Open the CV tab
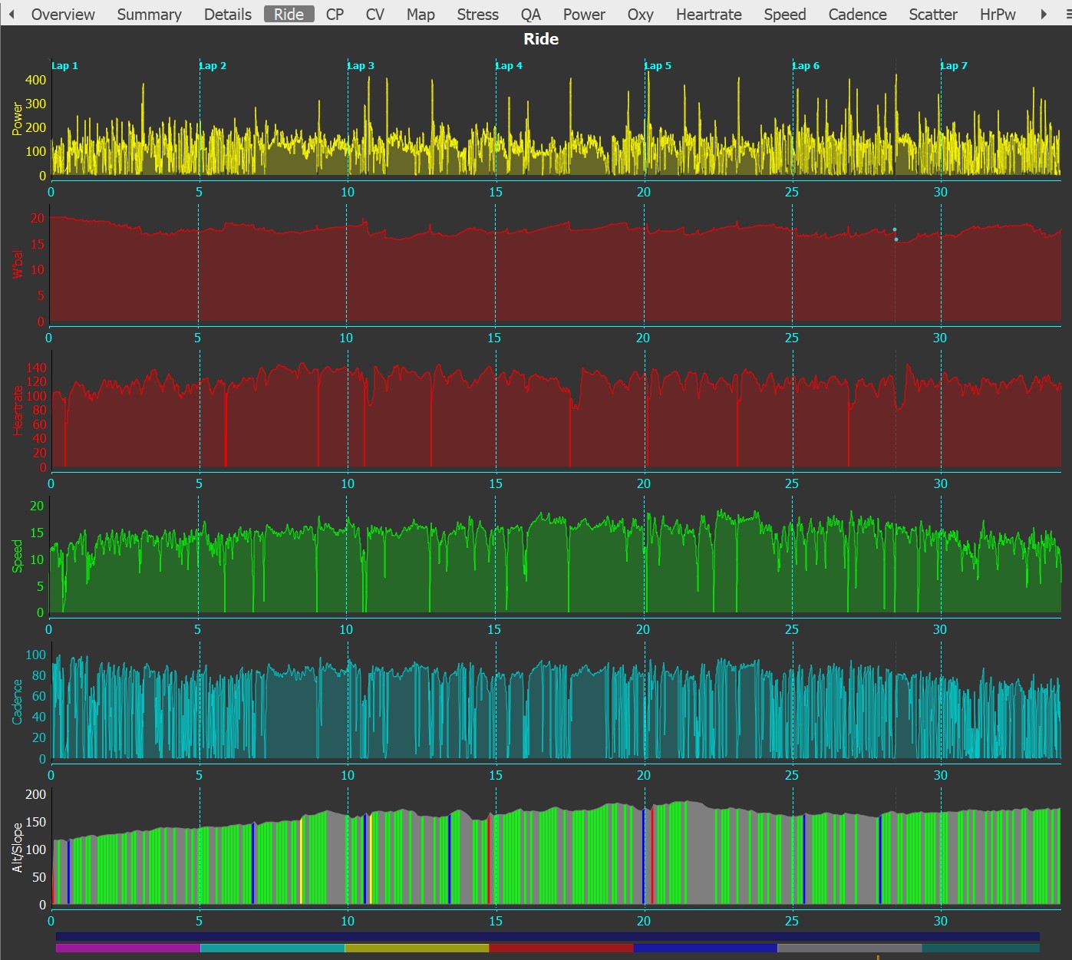The height and width of the screenshot is (960, 1072). click(x=375, y=14)
